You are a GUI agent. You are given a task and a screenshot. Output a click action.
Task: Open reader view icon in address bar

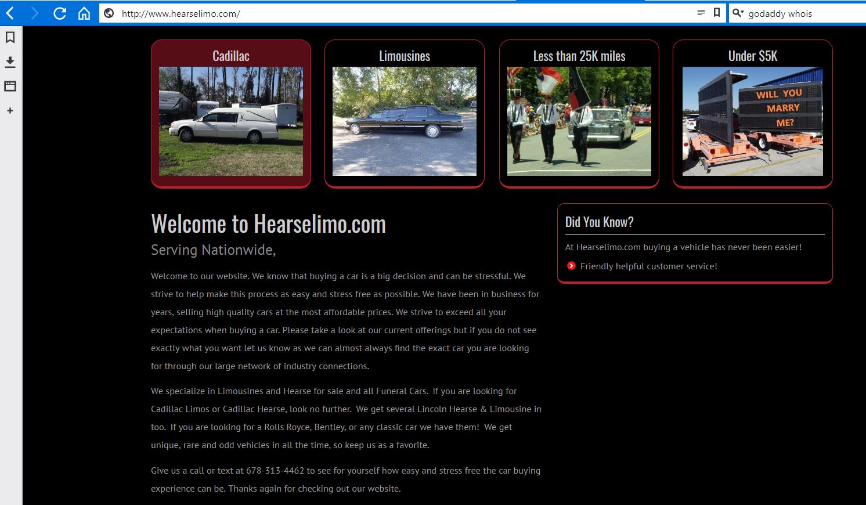pyautogui.click(x=701, y=13)
